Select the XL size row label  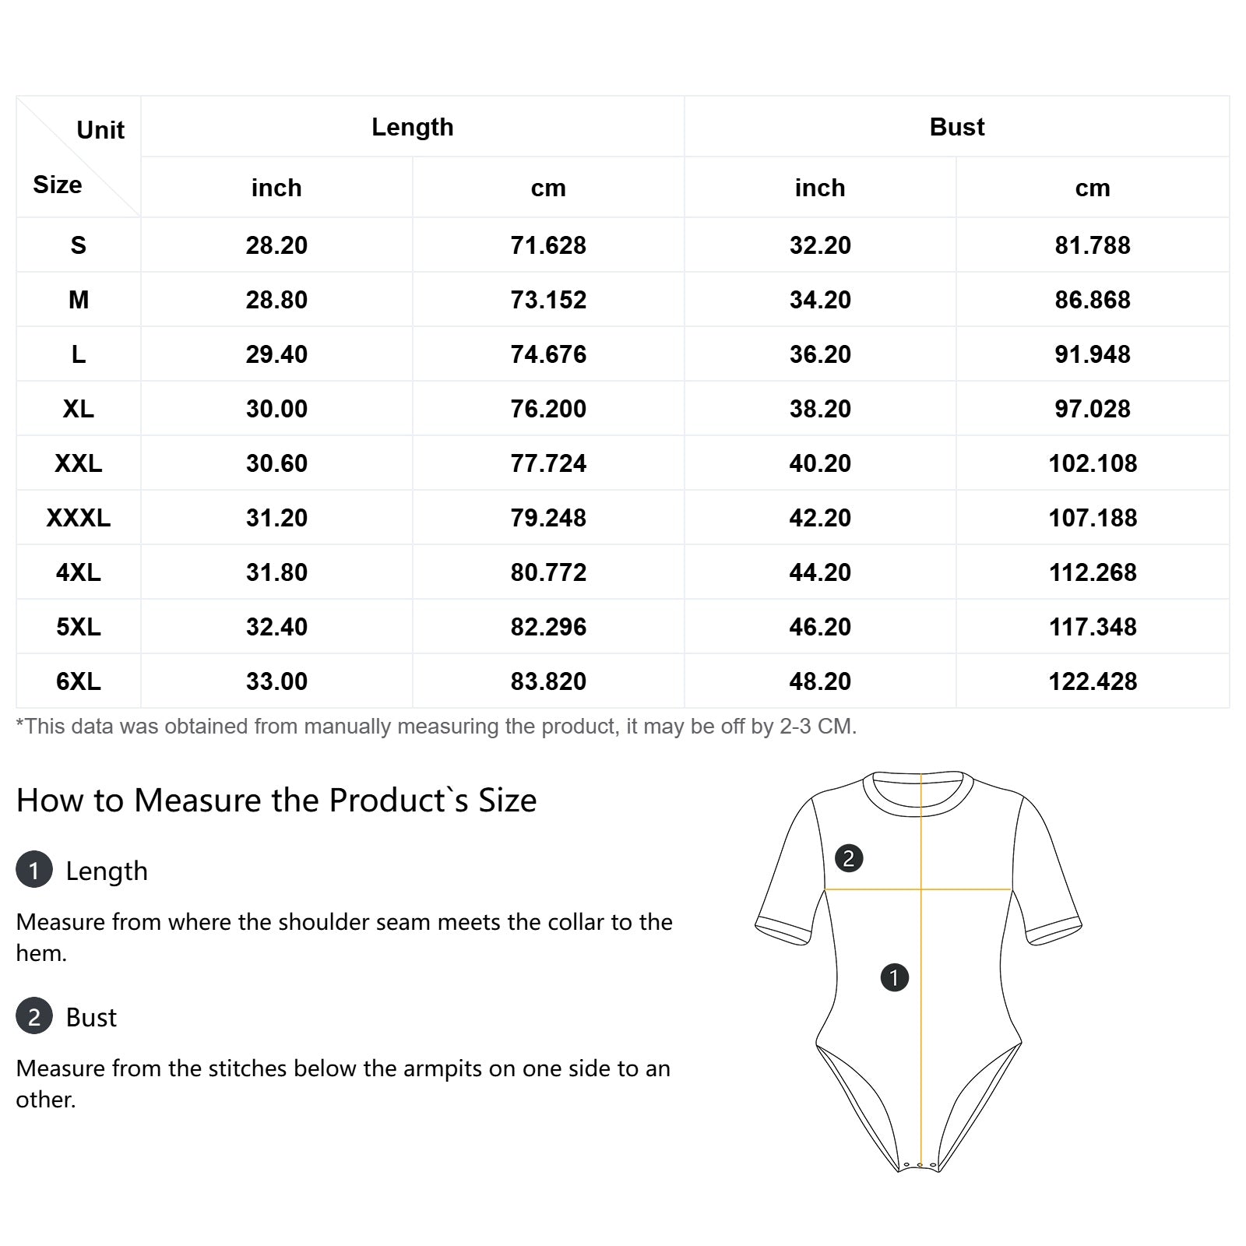click(78, 409)
